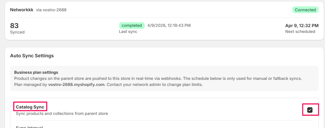Click the Last sync label
This screenshot has width=325, height=128.
click(128, 31)
